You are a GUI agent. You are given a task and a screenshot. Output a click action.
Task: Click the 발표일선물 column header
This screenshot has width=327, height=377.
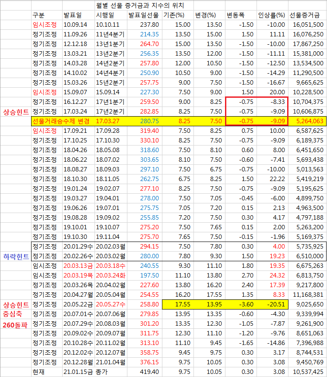pyautogui.click(x=144, y=15)
